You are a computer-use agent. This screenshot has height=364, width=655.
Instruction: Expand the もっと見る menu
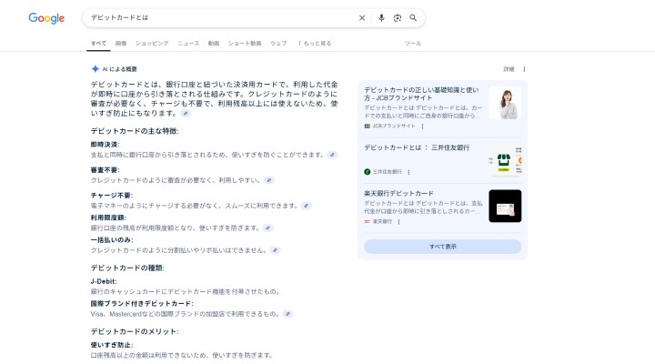pyautogui.click(x=315, y=44)
